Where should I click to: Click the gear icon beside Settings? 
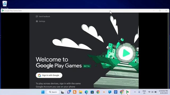[x=37, y=21]
